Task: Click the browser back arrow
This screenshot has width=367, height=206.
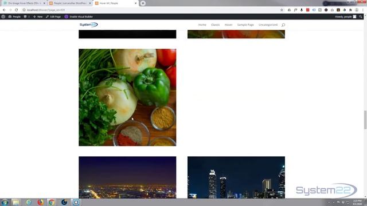Action: 4,10
